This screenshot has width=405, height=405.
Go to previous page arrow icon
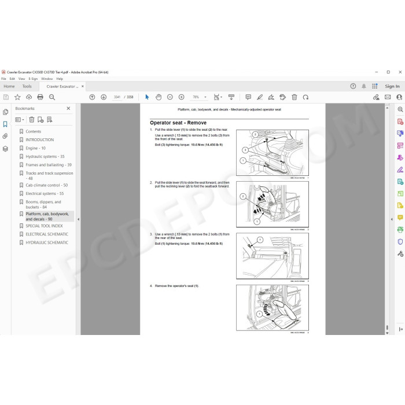(x=92, y=97)
